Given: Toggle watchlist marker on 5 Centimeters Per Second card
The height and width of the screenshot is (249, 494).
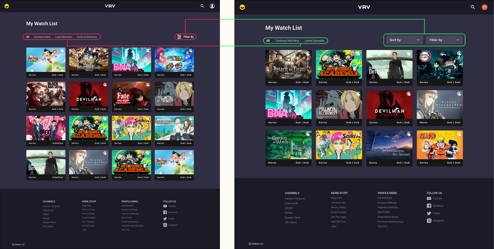Looking at the screenshot, I should (x=409, y=134).
